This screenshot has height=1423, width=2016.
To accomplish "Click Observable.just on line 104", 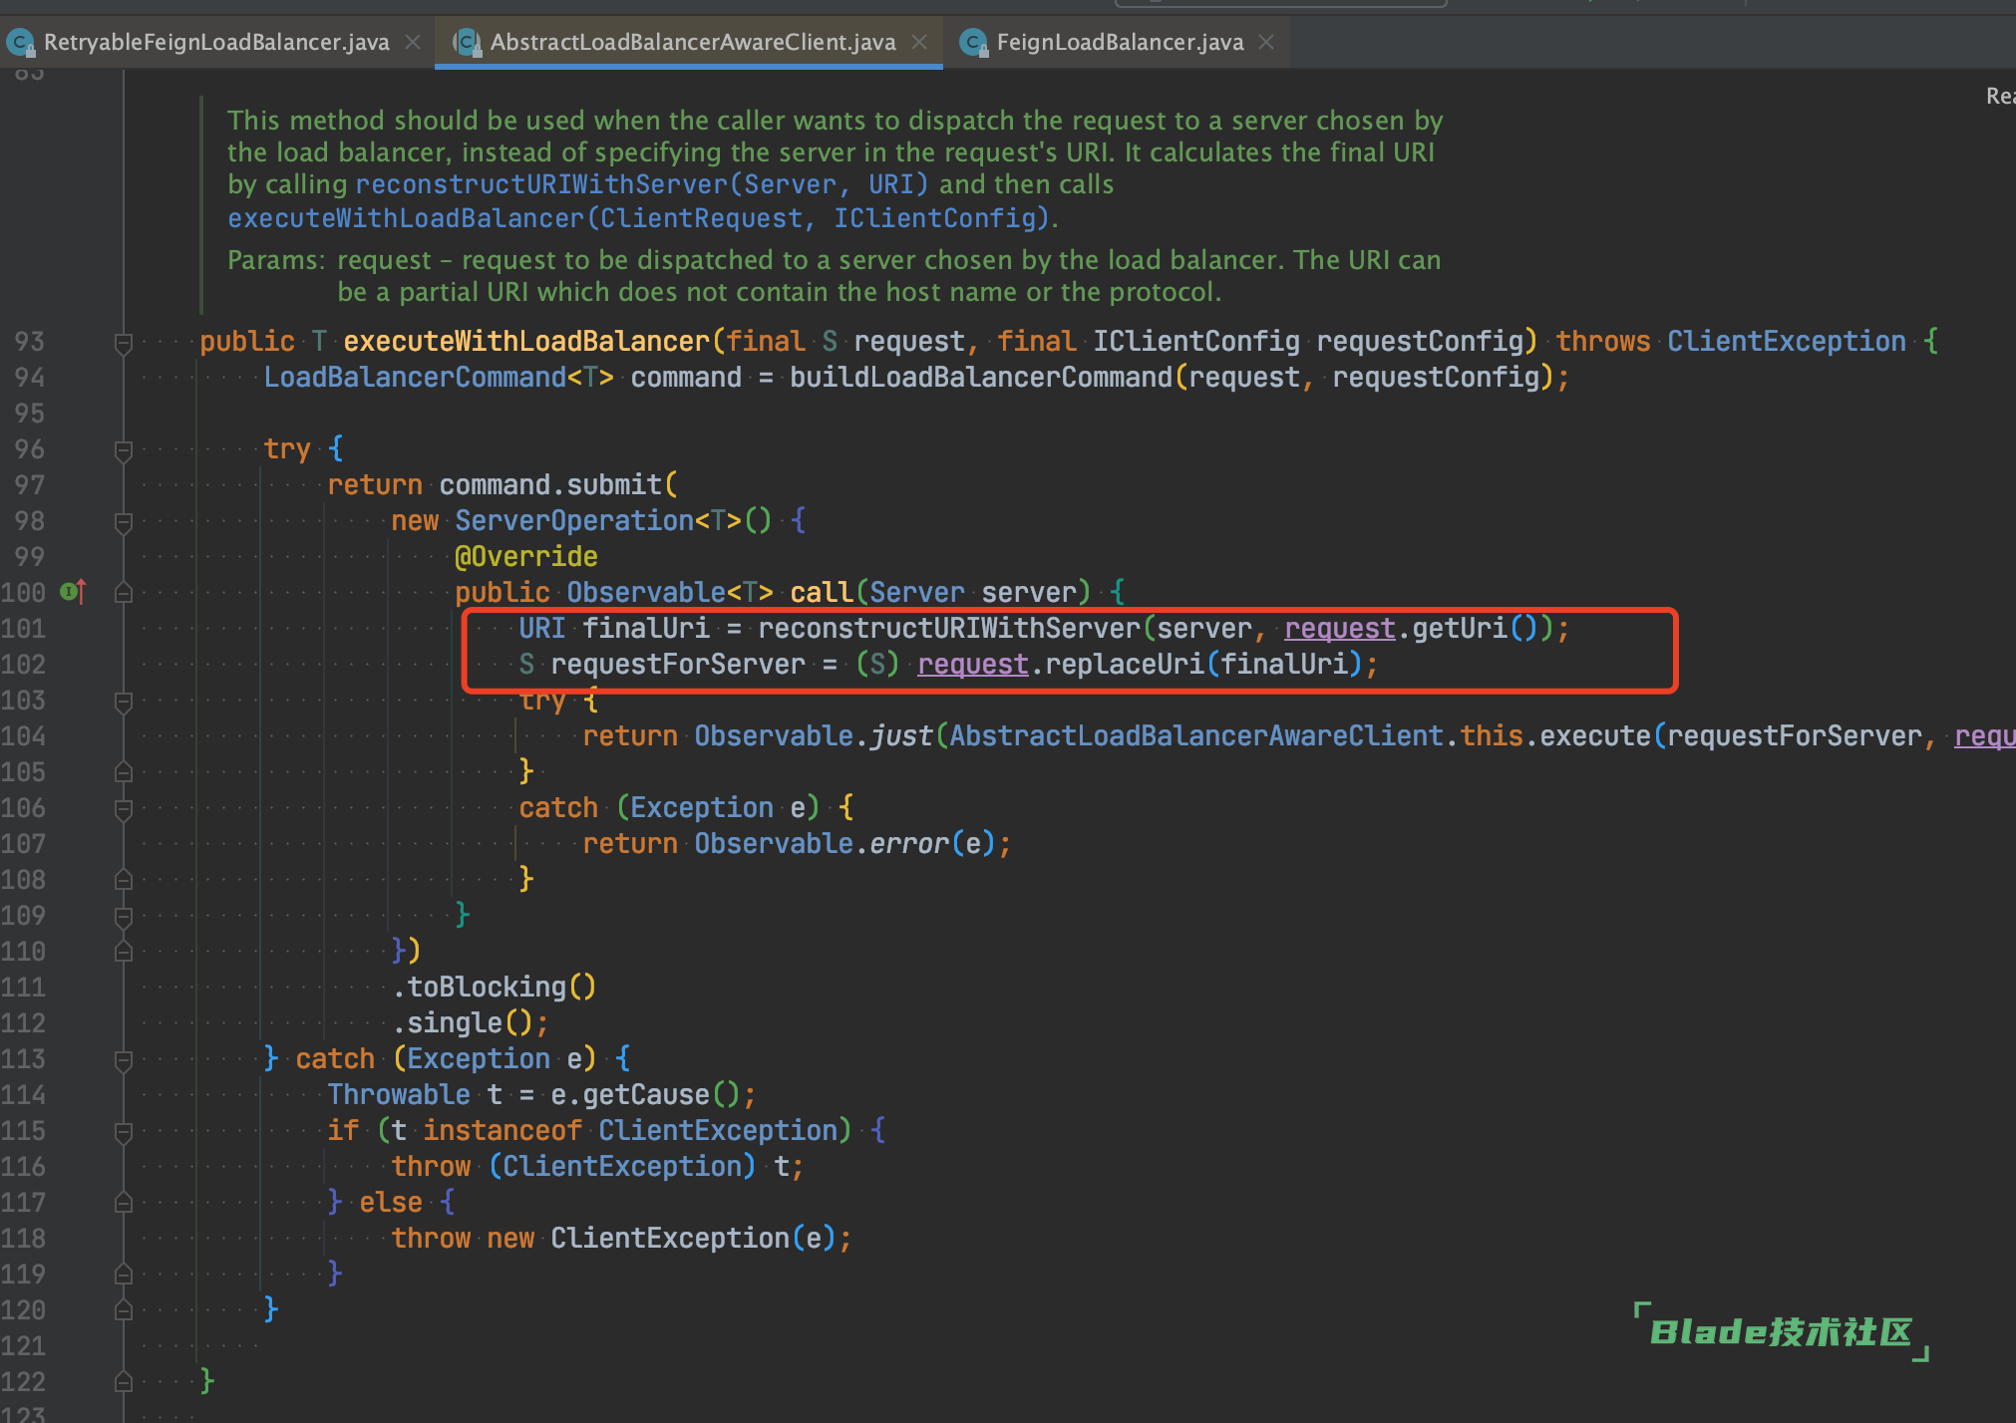I will (x=814, y=736).
